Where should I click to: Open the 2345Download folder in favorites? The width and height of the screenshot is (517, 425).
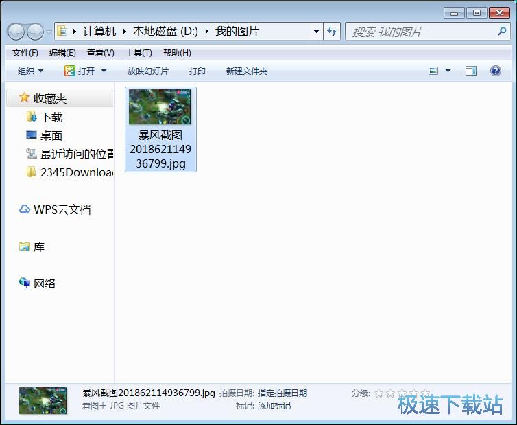tap(77, 172)
